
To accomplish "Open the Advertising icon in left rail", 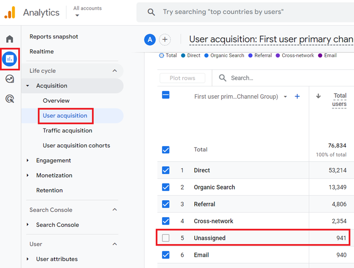I will pos(10,99).
